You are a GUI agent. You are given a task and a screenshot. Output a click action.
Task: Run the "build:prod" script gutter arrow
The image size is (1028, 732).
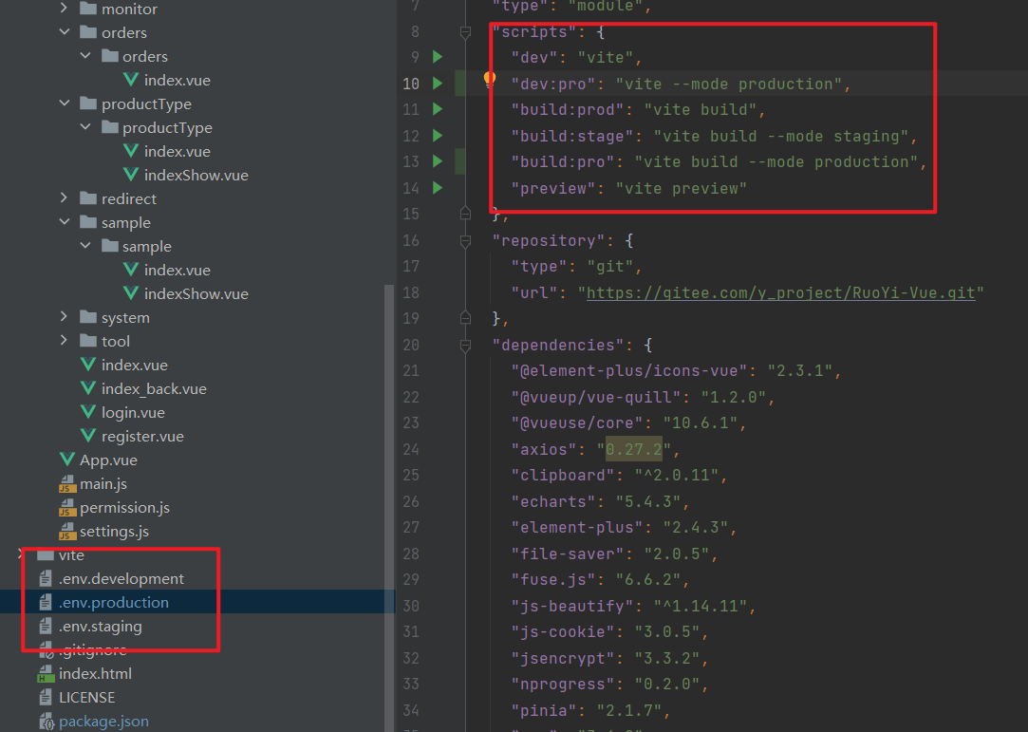pos(438,109)
